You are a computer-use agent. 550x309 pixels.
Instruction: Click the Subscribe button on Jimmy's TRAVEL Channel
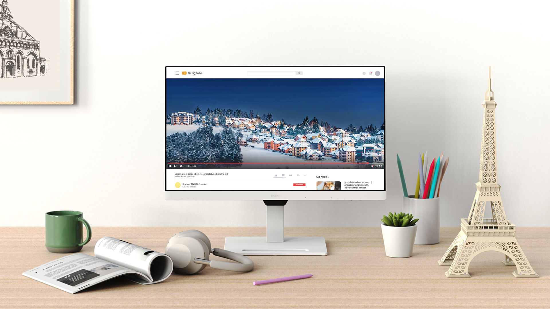pos(299,185)
